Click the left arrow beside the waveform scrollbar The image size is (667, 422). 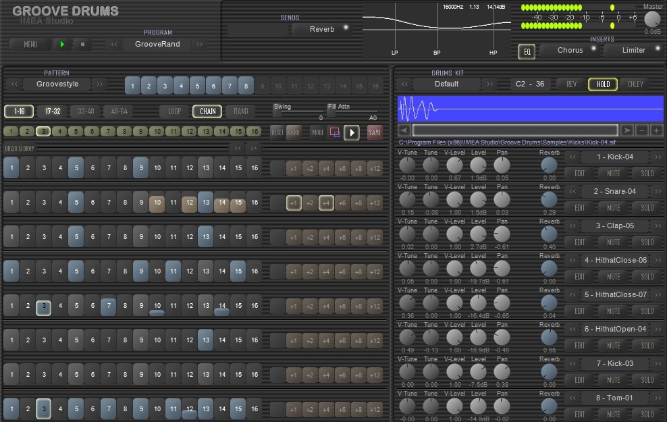405,130
